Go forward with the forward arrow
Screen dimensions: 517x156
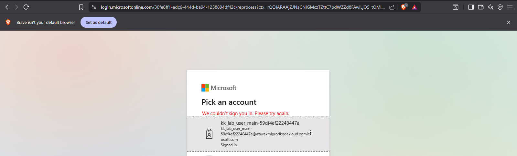(16, 7)
